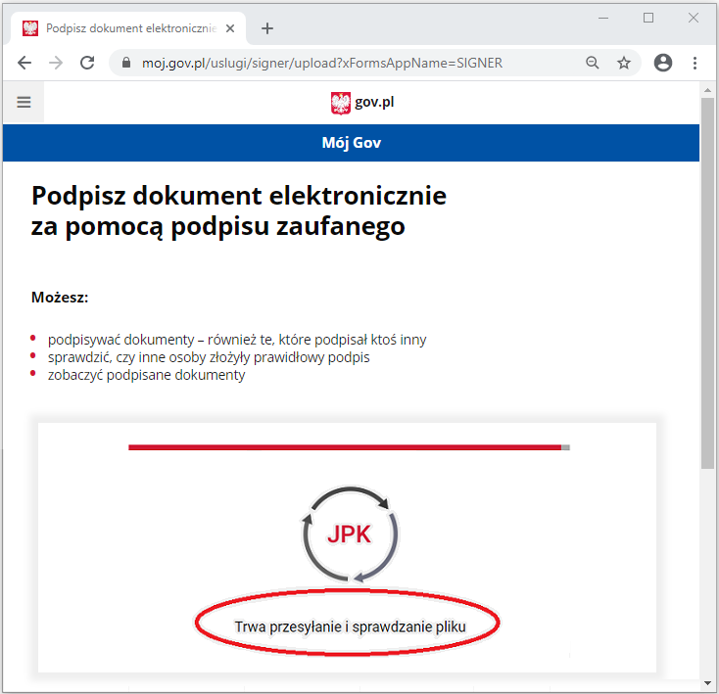The image size is (719, 694).
Task: Reload the current page
Action: 87,63
